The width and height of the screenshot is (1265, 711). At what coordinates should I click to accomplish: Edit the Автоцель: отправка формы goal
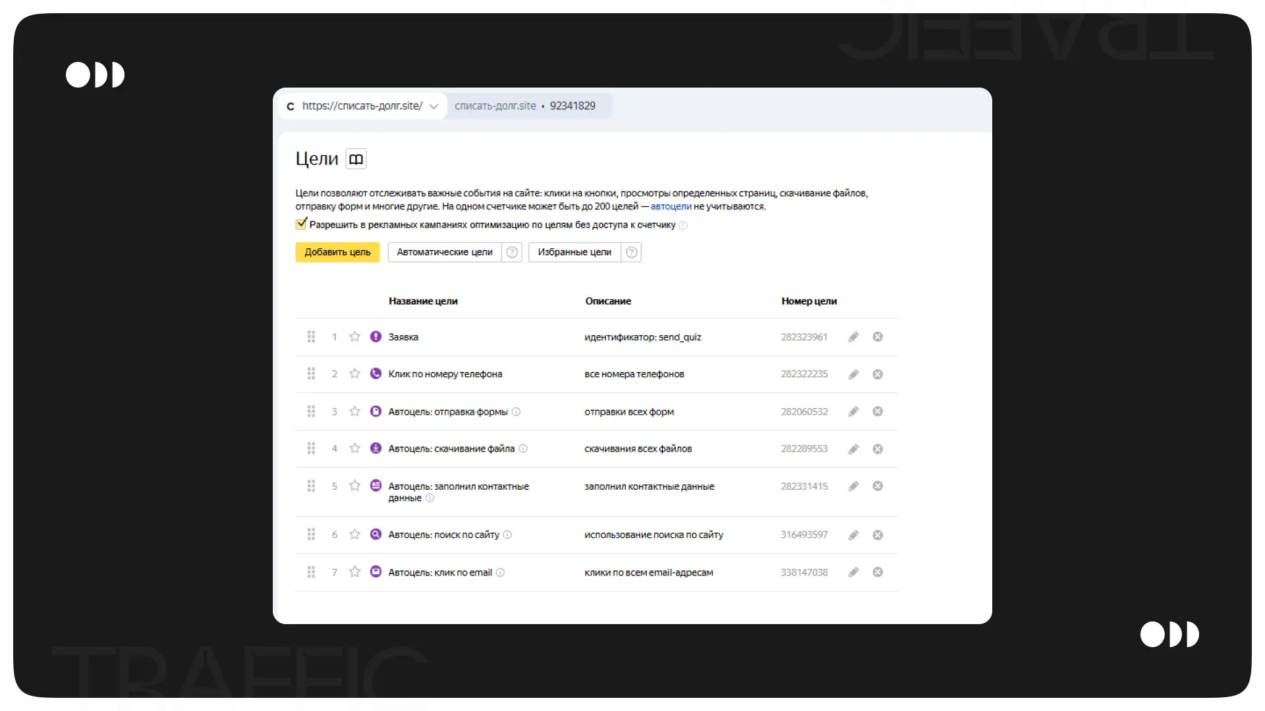[x=853, y=412]
